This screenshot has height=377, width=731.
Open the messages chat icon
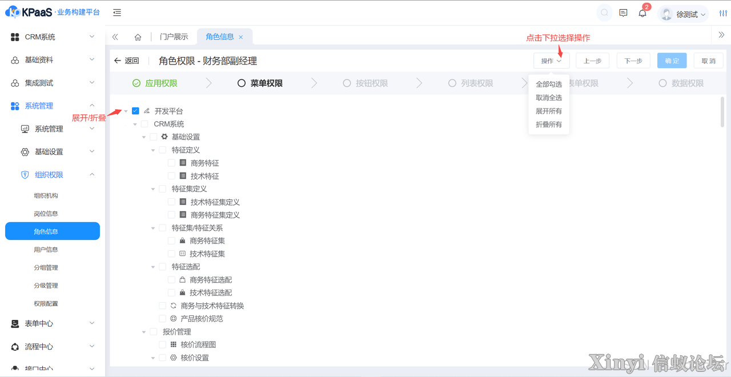pyautogui.click(x=623, y=13)
